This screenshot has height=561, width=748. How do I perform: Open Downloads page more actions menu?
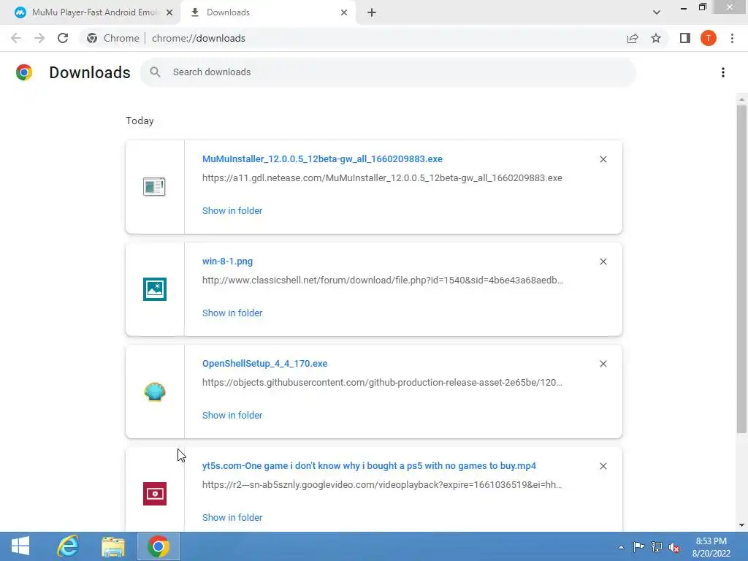723,72
